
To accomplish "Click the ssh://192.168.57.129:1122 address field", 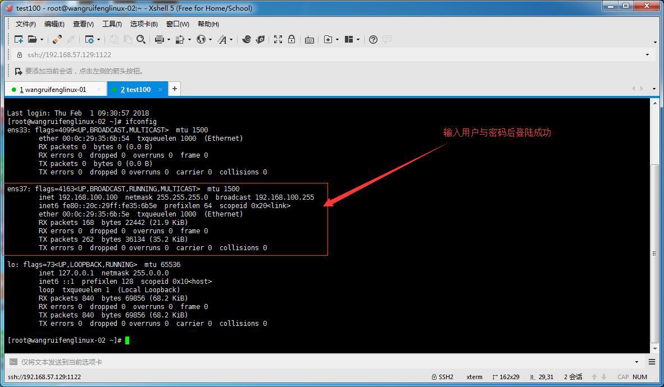I will (x=330, y=54).
